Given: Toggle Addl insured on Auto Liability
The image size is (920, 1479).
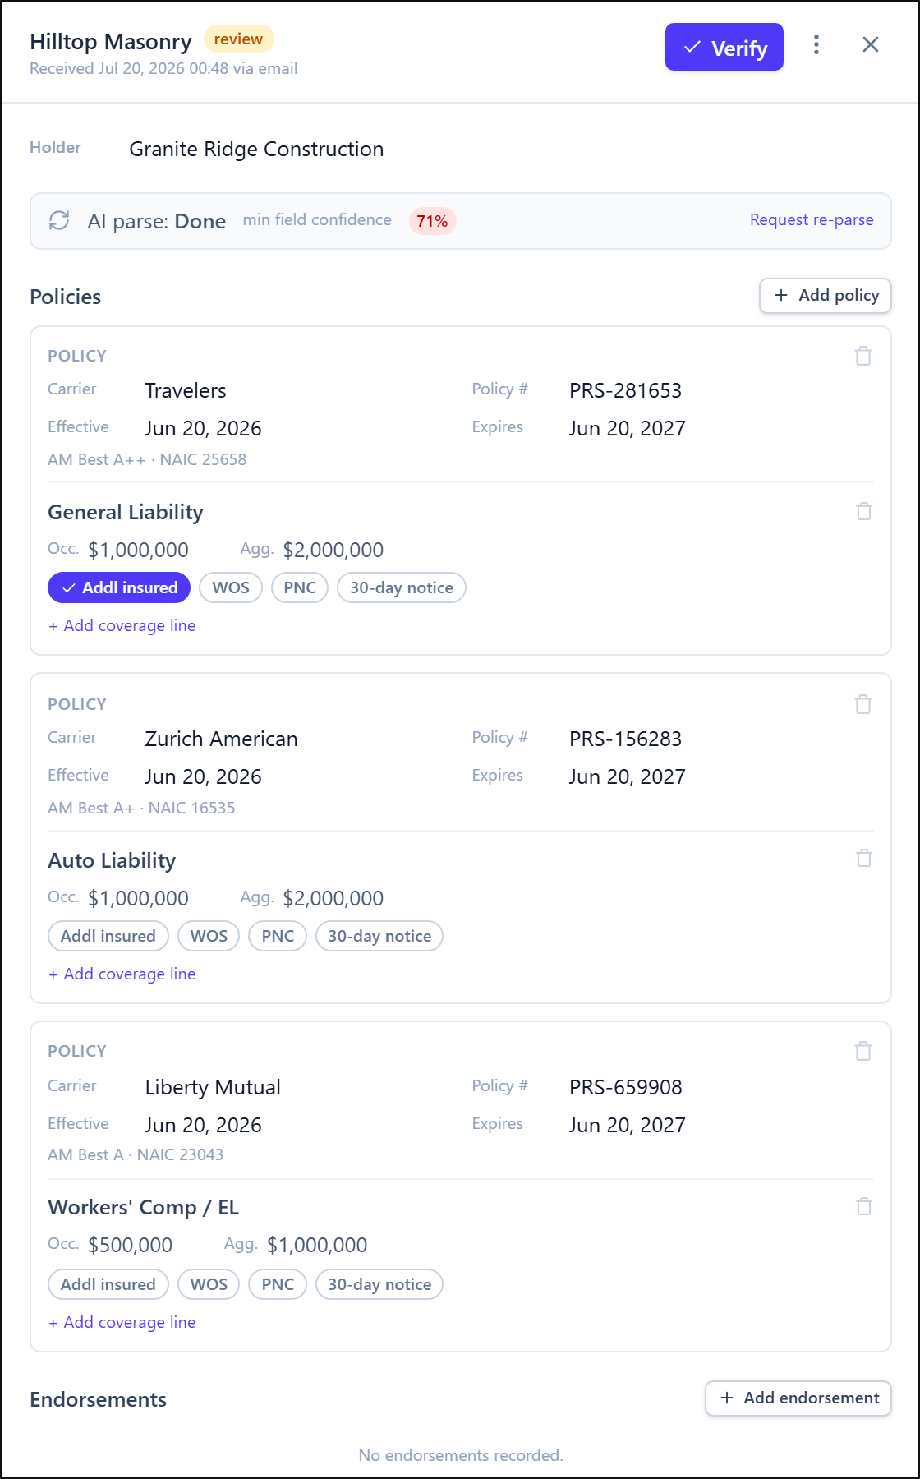Looking at the screenshot, I should click(108, 936).
